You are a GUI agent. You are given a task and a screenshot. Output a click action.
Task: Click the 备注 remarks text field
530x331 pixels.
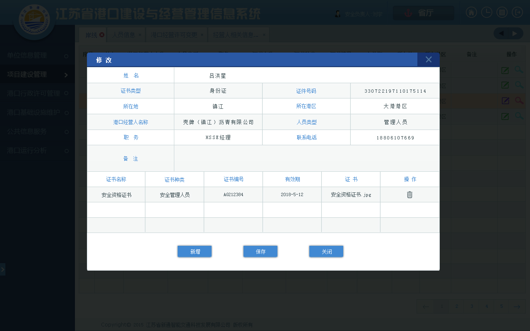(306, 158)
